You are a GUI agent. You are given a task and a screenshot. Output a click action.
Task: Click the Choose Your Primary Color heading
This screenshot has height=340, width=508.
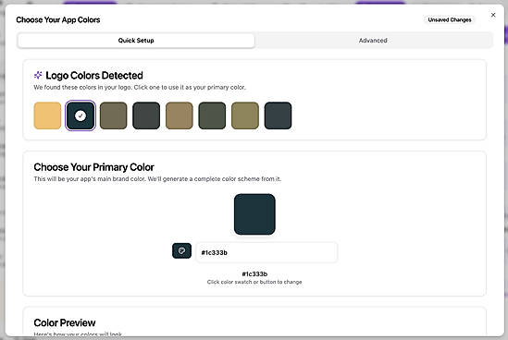tap(94, 167)
